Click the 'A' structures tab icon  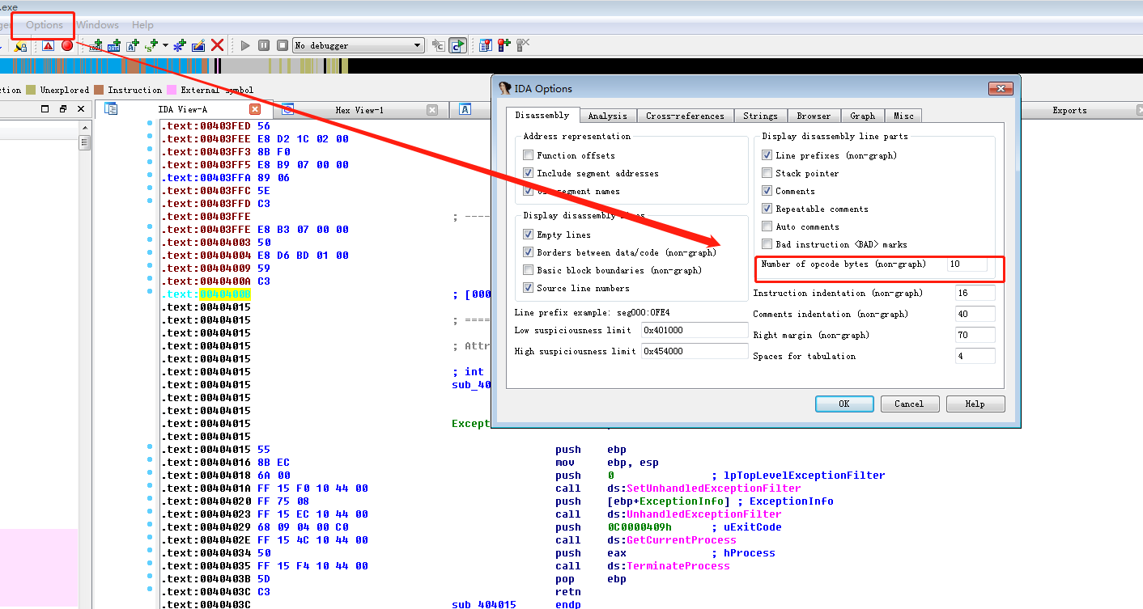pos(465,110)
